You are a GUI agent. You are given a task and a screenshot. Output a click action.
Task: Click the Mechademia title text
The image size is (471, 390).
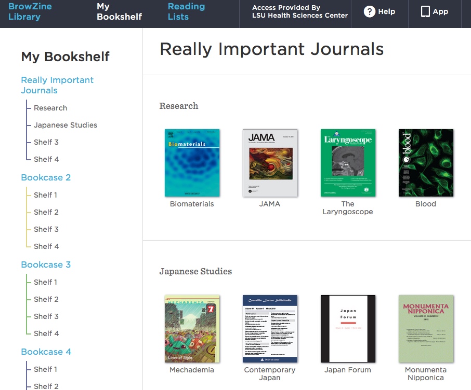click(192, 370)
